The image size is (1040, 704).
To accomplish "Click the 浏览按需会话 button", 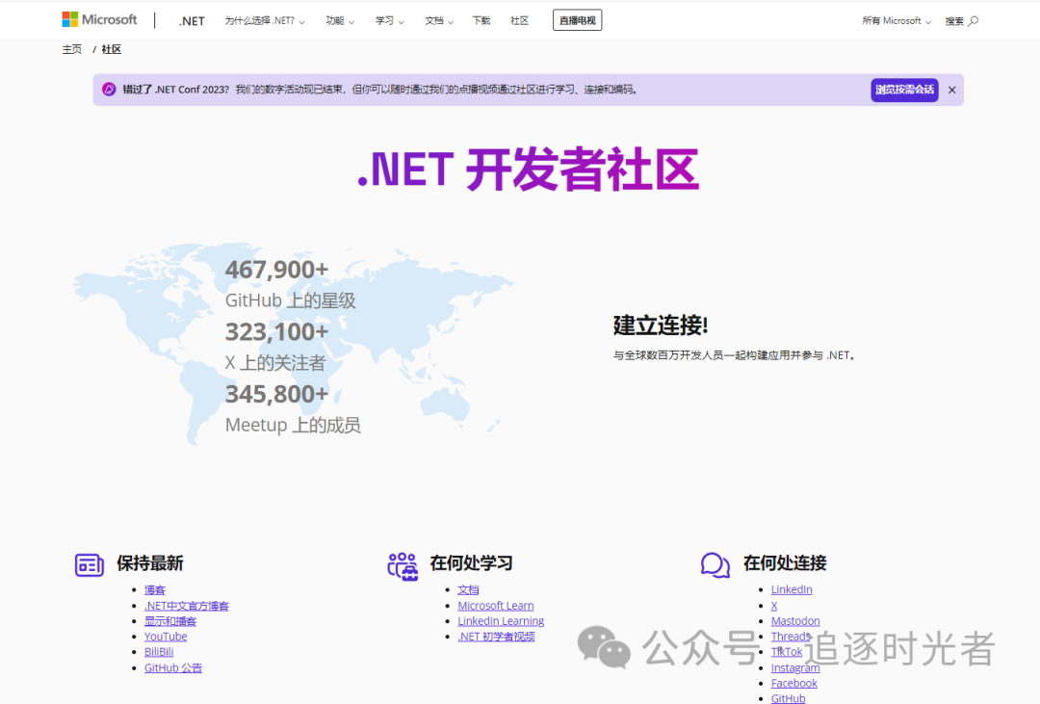I will pyautogui.click(x=903, y=90).
